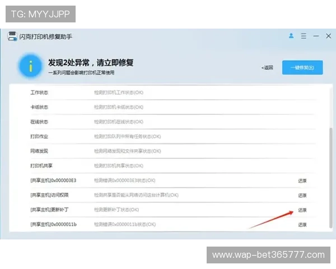Click 检测错误0x000003E3状态(OK) text
The image size is (336, 269).
125,180
